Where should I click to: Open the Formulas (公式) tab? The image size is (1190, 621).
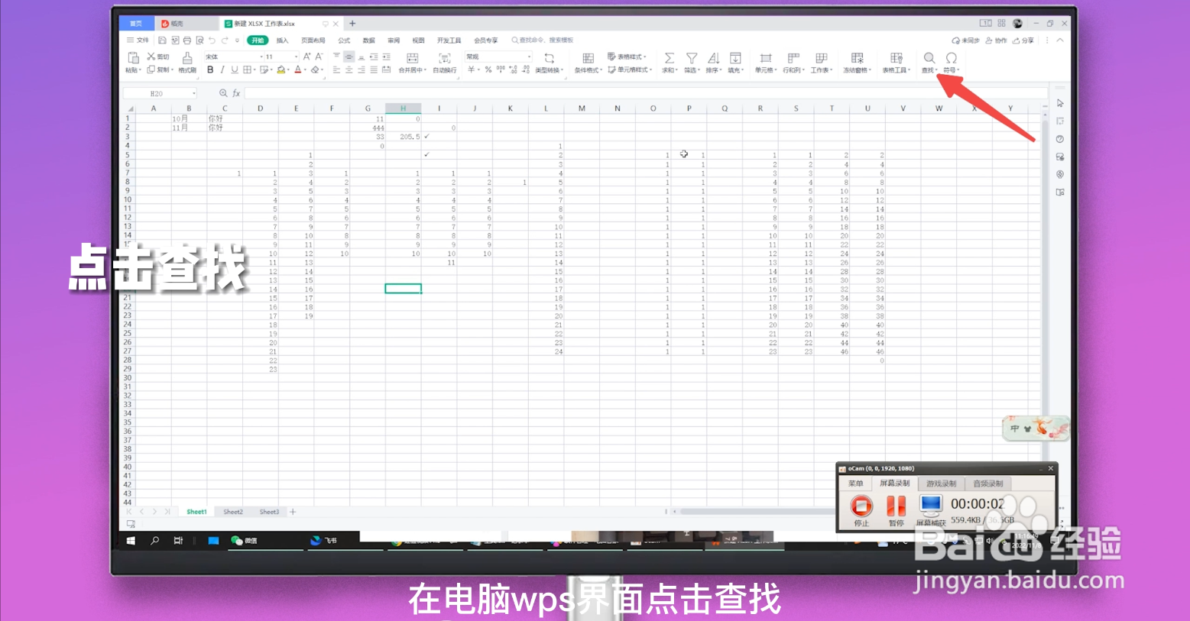click(x=344, y=40)
